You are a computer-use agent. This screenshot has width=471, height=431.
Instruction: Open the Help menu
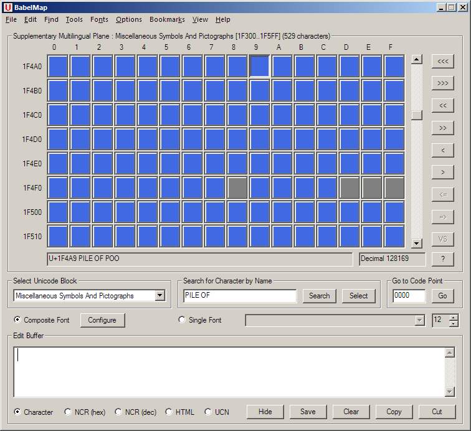[x=222, y=19]
